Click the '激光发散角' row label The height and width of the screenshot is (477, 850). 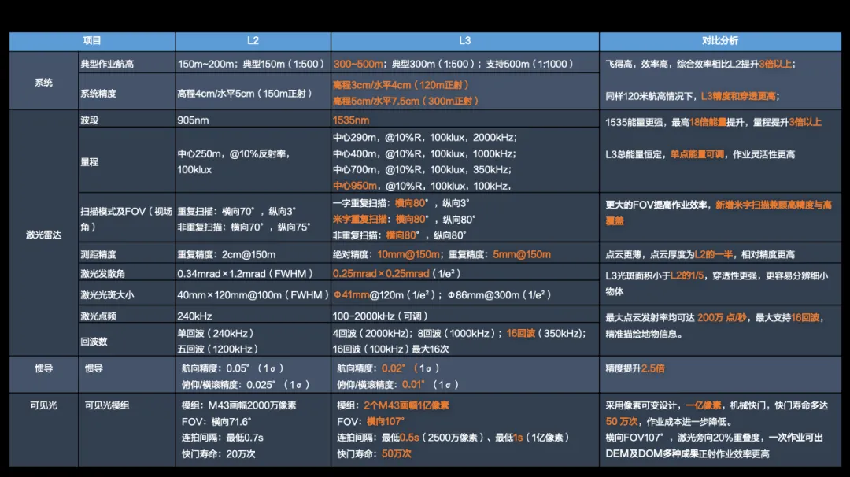coord(102,274)
